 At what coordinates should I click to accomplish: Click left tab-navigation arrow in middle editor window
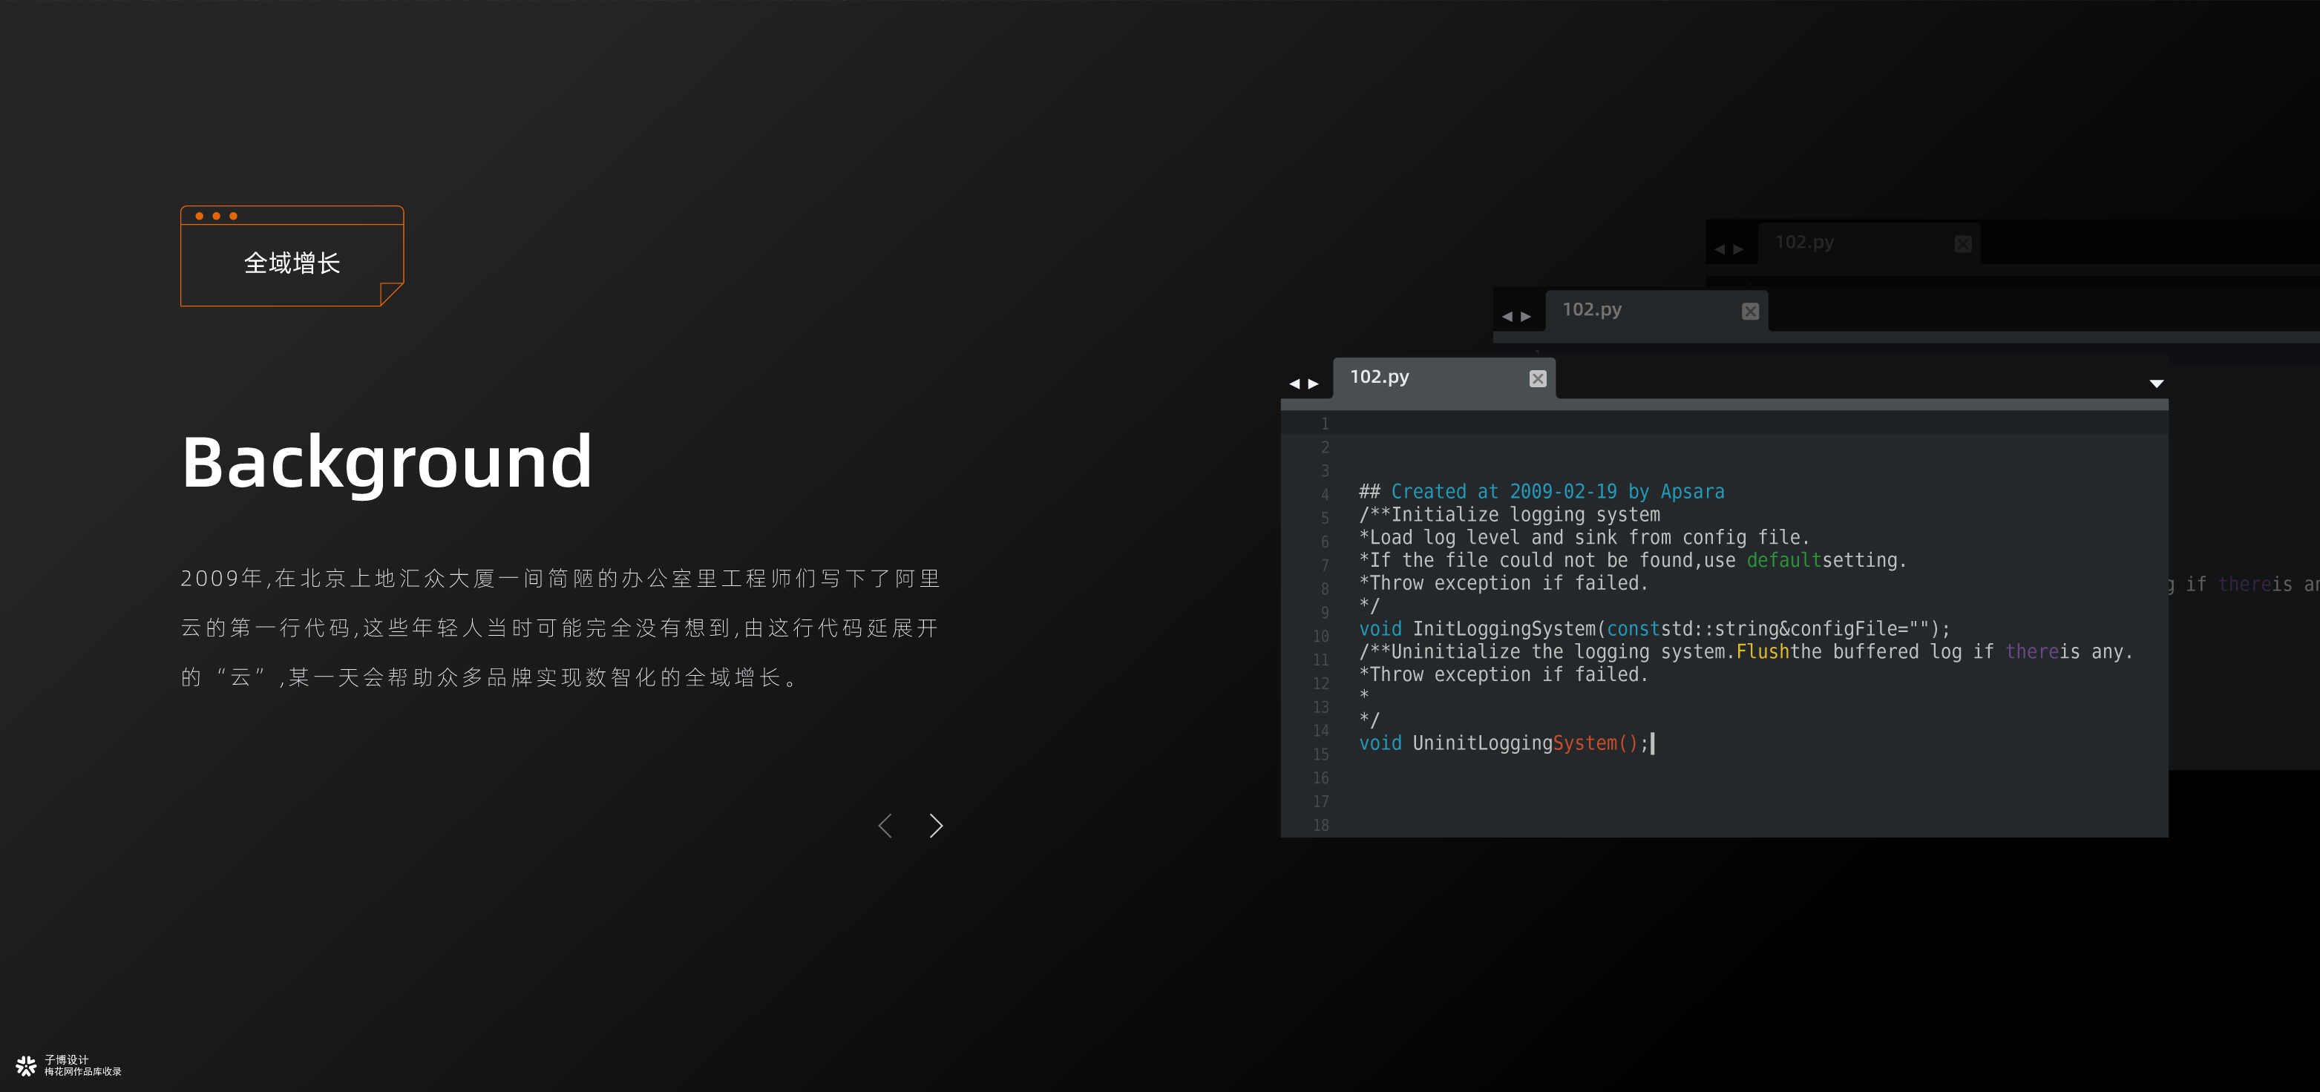pyautogui.click(x=1507, y=316)
